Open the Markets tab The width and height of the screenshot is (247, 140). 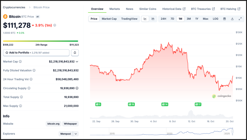115,9
